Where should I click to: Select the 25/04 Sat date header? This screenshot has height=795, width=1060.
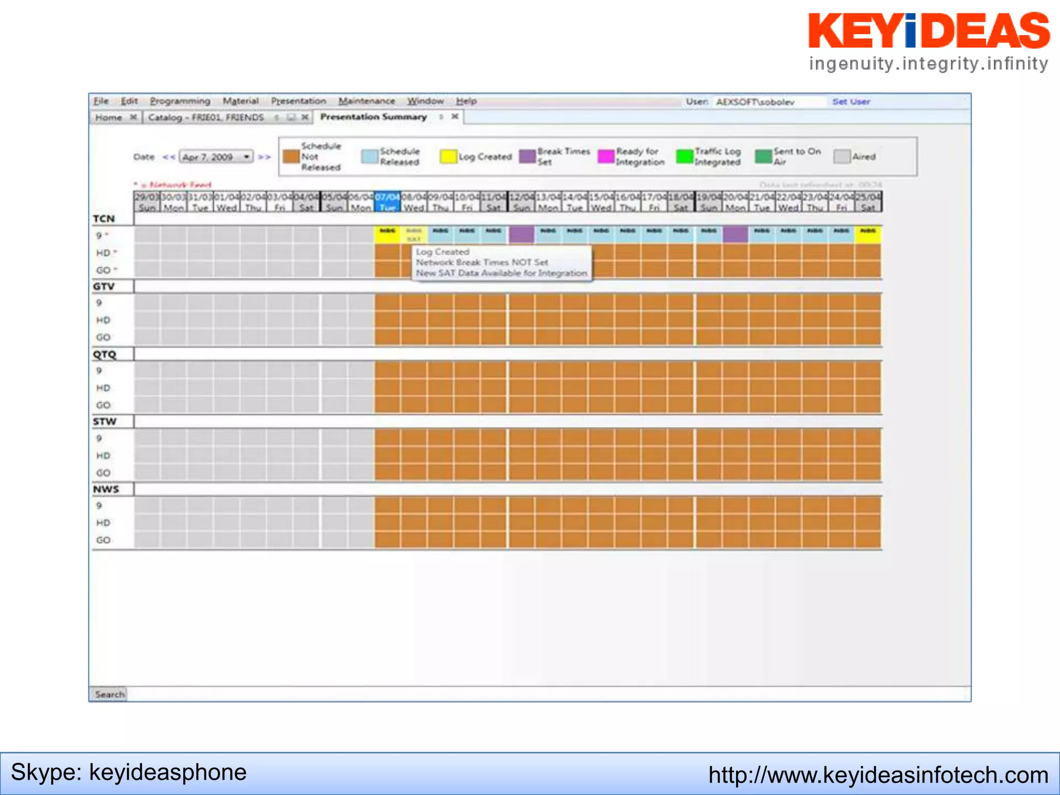click(x=868, y=202)
